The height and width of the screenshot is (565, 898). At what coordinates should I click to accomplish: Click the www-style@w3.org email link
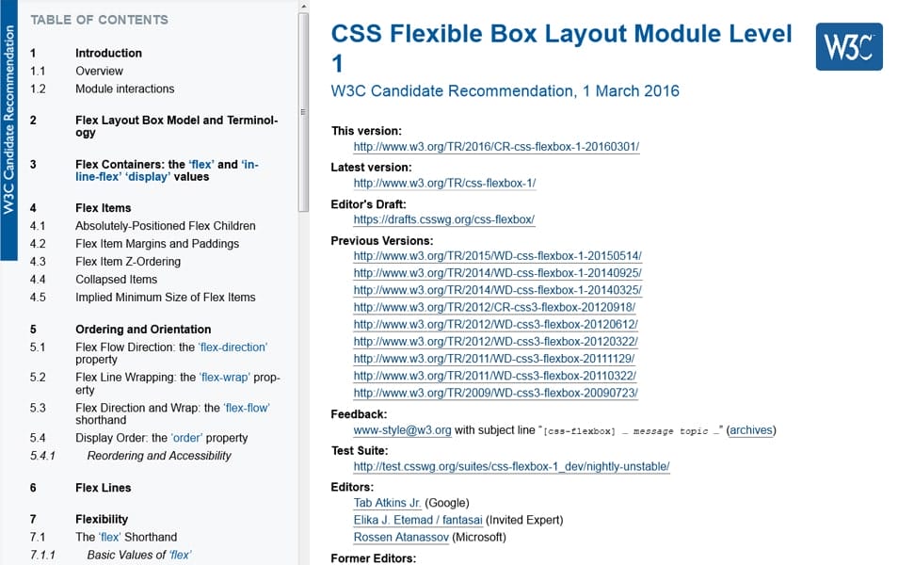[402, 430]
